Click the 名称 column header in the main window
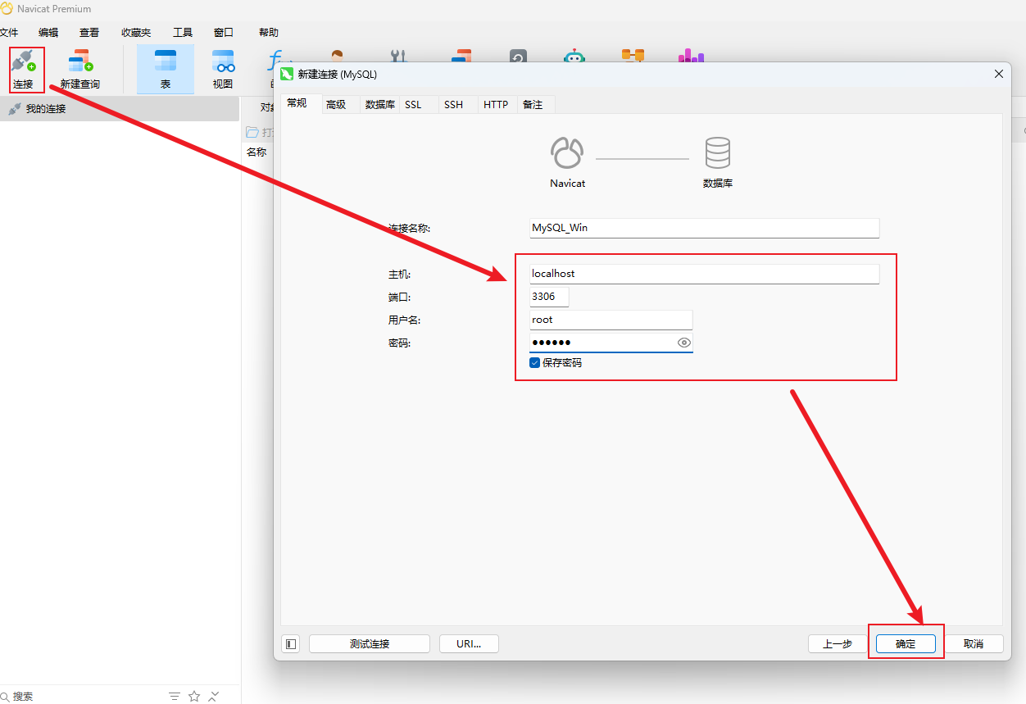 (256, 152)
